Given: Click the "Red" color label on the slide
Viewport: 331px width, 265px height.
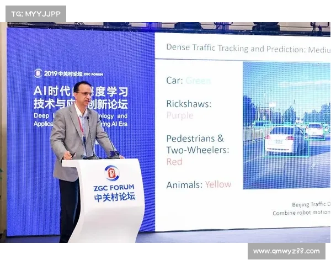Looking at the screenshot, I should point(174,162).
